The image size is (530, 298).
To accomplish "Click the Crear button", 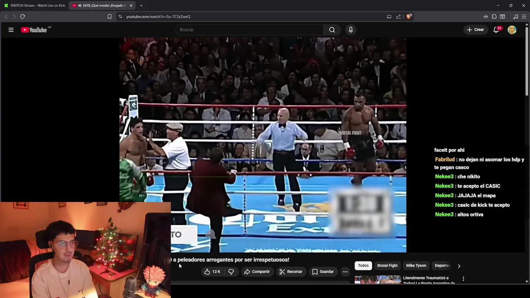I will 475,30.
